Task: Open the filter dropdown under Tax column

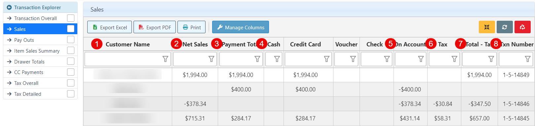Action: point(454,59)
